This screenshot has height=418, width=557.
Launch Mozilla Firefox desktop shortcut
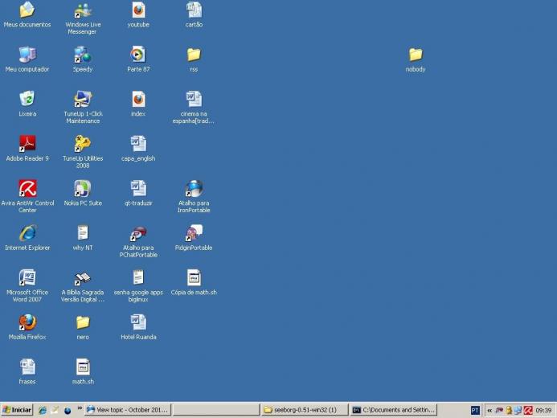(27, 322)
